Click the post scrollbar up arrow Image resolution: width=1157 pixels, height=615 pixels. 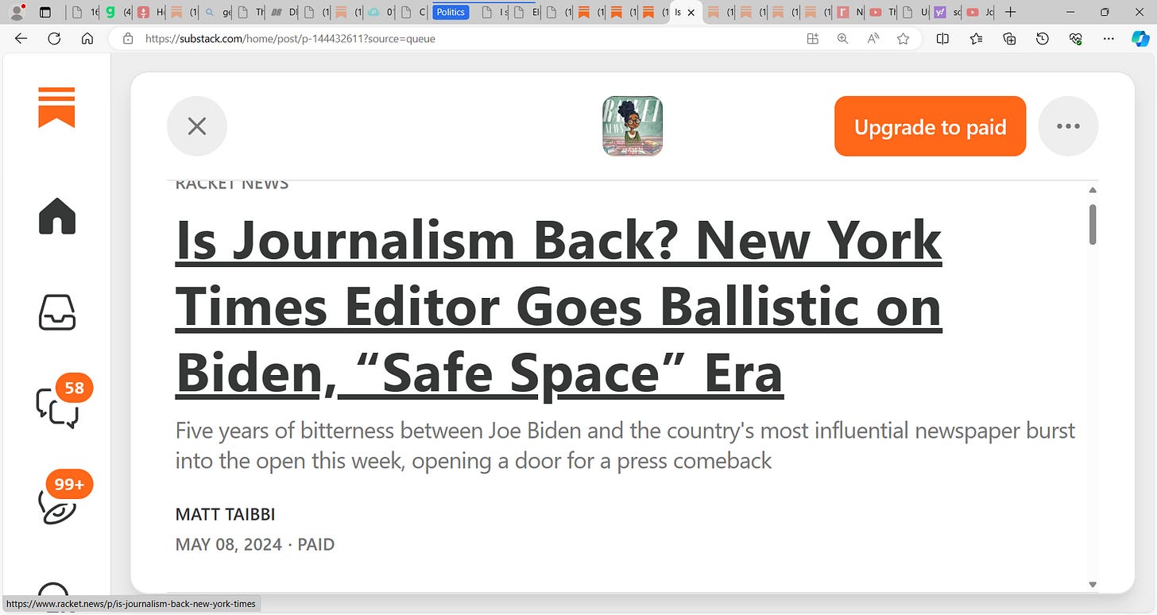click(x=1093, y=191)
